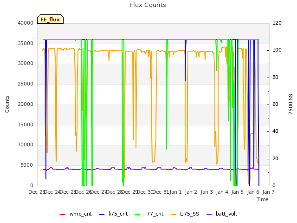Select the li77_cnt legend label
Screen dimensions: 297x223
(154, 214)
